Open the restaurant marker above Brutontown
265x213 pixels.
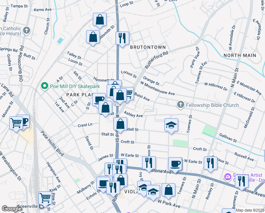[122, 38]
